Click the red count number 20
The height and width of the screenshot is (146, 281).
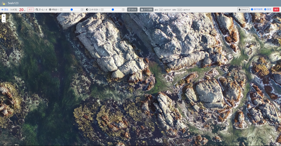[21, 10]
